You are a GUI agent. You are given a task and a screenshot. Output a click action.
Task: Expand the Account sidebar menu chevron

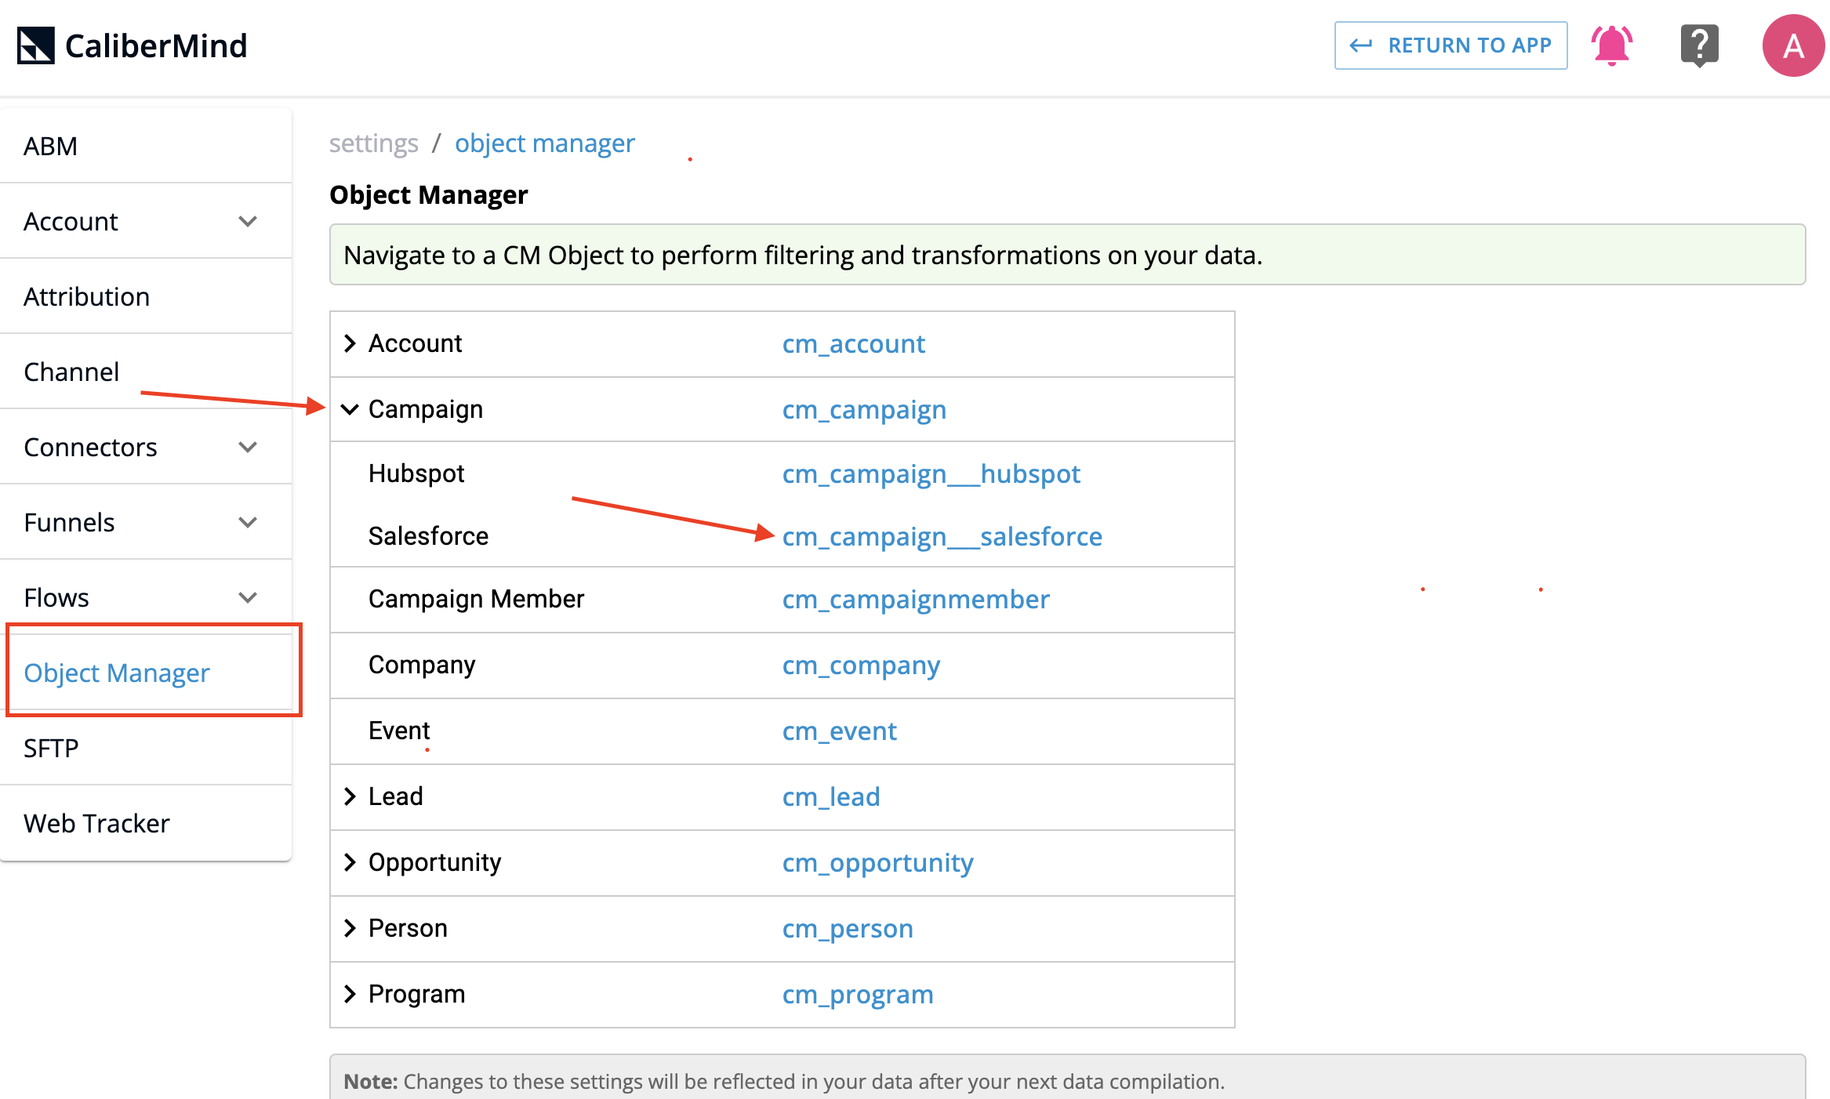248,222
